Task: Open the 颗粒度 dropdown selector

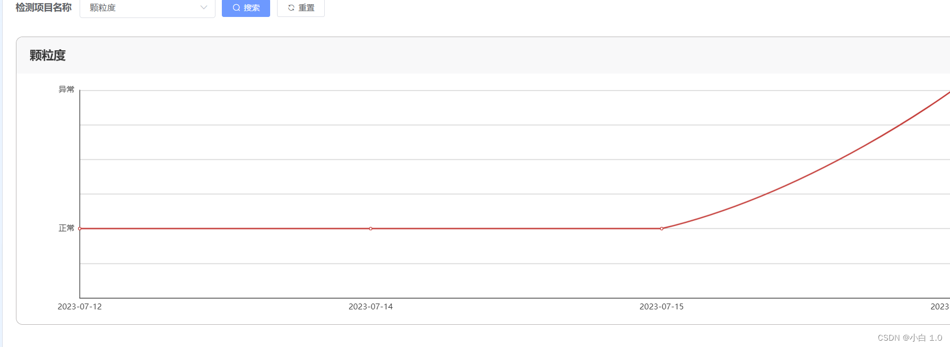Action: 148,8
